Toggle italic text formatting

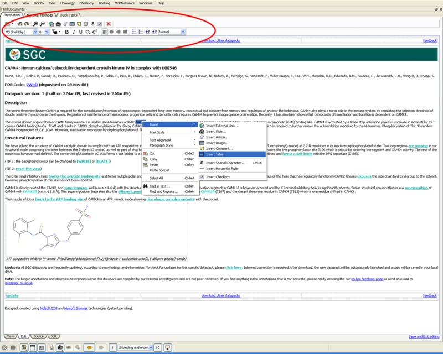[74, 32]
